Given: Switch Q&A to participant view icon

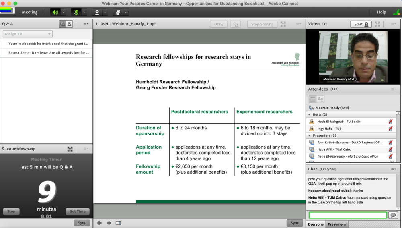Looking at the screenshot, I should (69, 24).
